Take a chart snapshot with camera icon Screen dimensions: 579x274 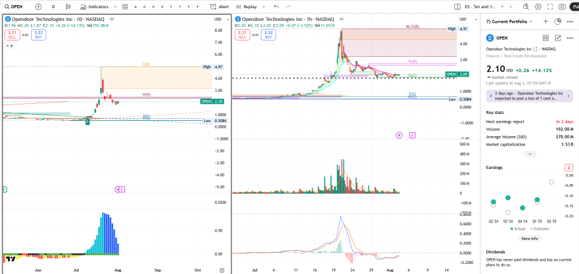pos(562,6)
